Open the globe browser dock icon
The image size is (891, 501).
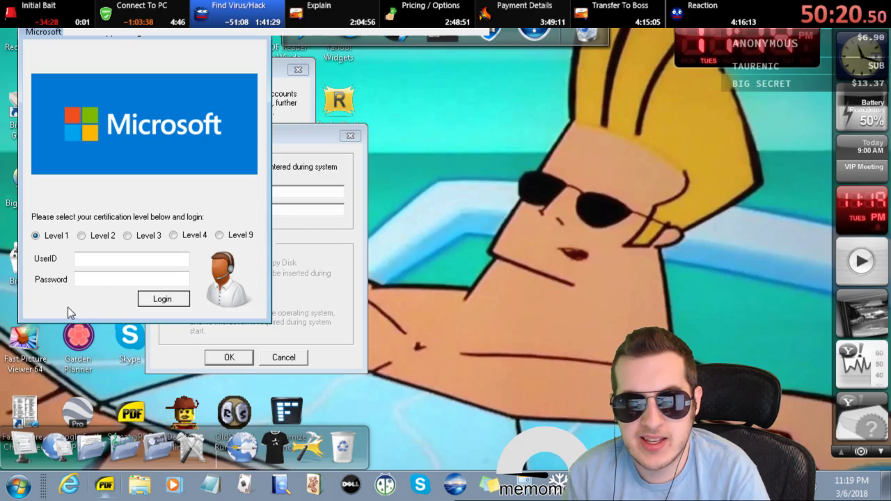[x=242, y=447]
